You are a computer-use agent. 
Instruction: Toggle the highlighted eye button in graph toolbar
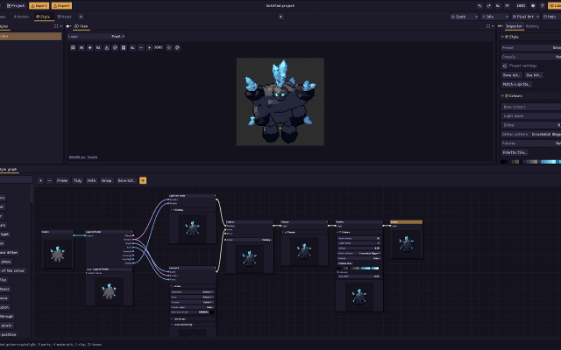(143, 180)
